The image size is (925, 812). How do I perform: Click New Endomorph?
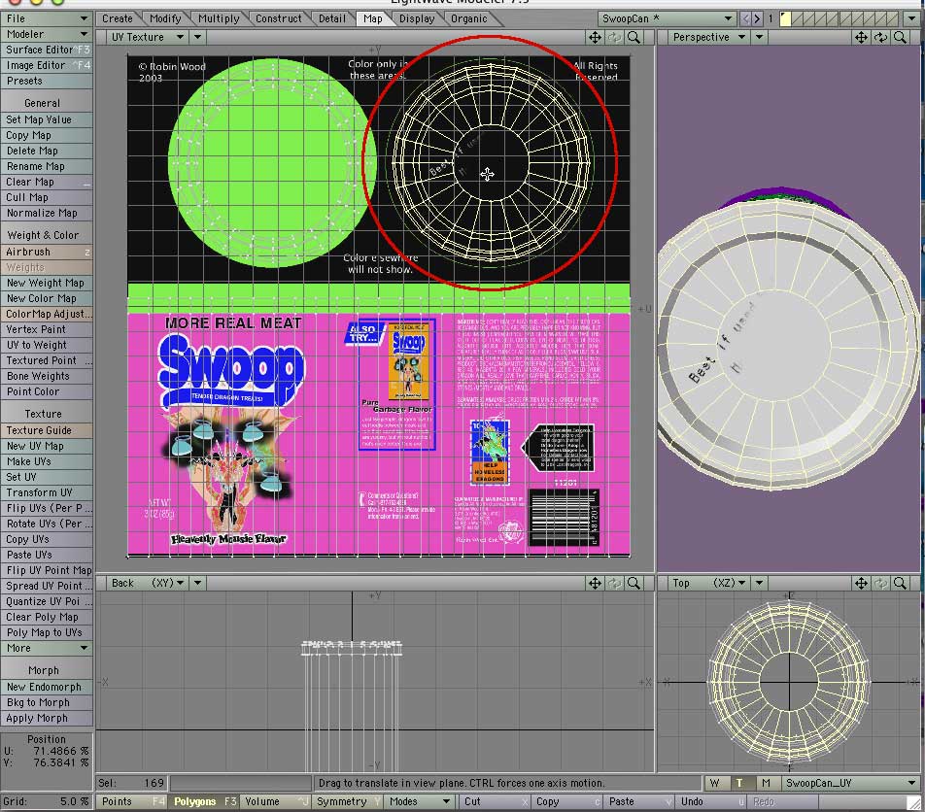[x=47, y=687]
